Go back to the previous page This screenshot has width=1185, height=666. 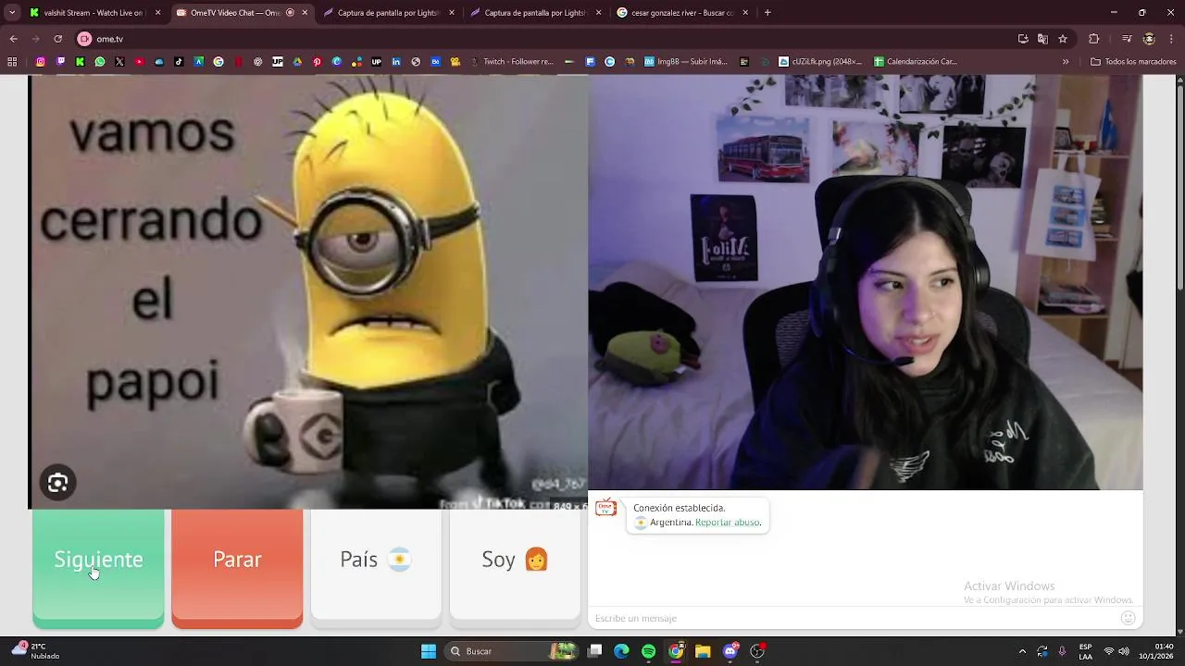point(13,39)
